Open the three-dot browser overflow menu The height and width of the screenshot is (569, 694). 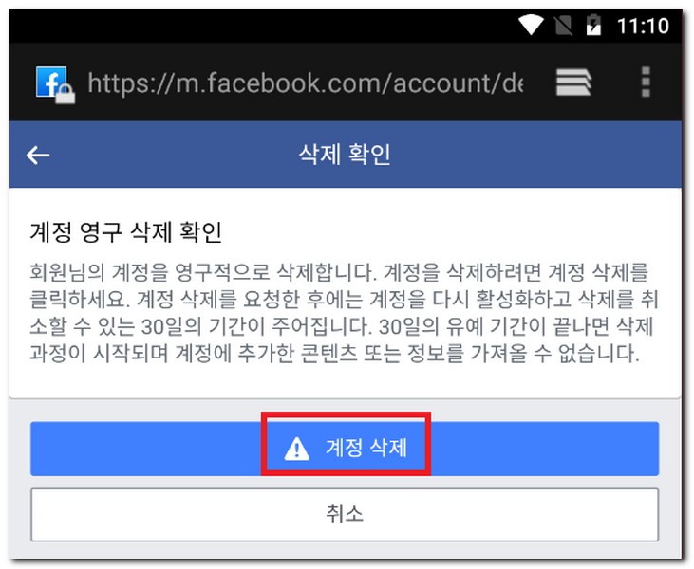click(646, 82)
